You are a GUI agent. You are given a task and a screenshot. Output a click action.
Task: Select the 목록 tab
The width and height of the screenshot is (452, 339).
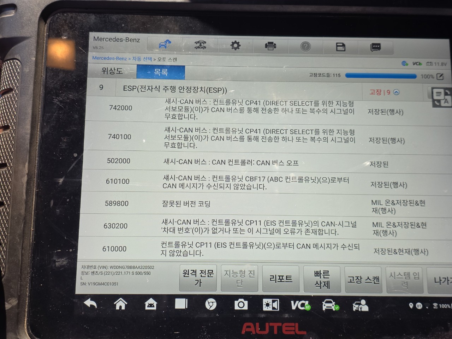tap(161, 72)
